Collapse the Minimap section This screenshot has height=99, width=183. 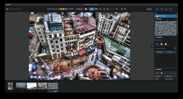pyautogui.click(x=155, y=19)
